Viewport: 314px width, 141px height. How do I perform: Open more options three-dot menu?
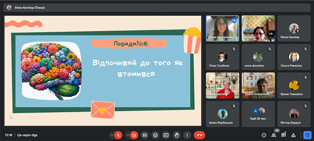187,135
